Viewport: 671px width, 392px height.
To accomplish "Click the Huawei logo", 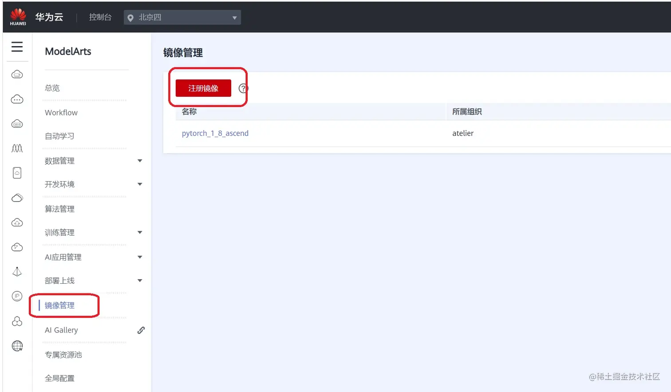I will [x=18, y=17].
